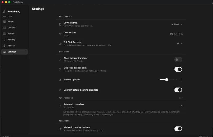Click the Wi-Fi icon beside Connection
Screen dimensions: 213x137
coord(60,34)
